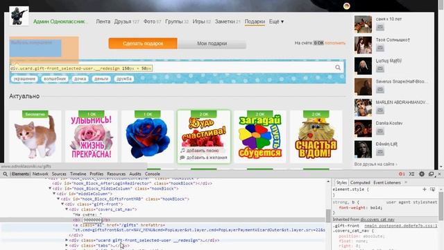Choose the free kitten gift
This screenshot has width=444, height=250.
point(35,137)
